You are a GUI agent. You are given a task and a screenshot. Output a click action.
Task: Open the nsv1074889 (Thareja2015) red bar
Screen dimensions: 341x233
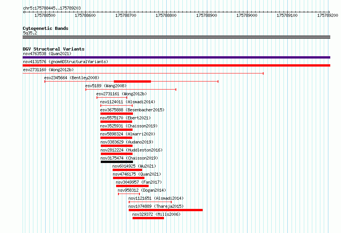tap(166, 210)
